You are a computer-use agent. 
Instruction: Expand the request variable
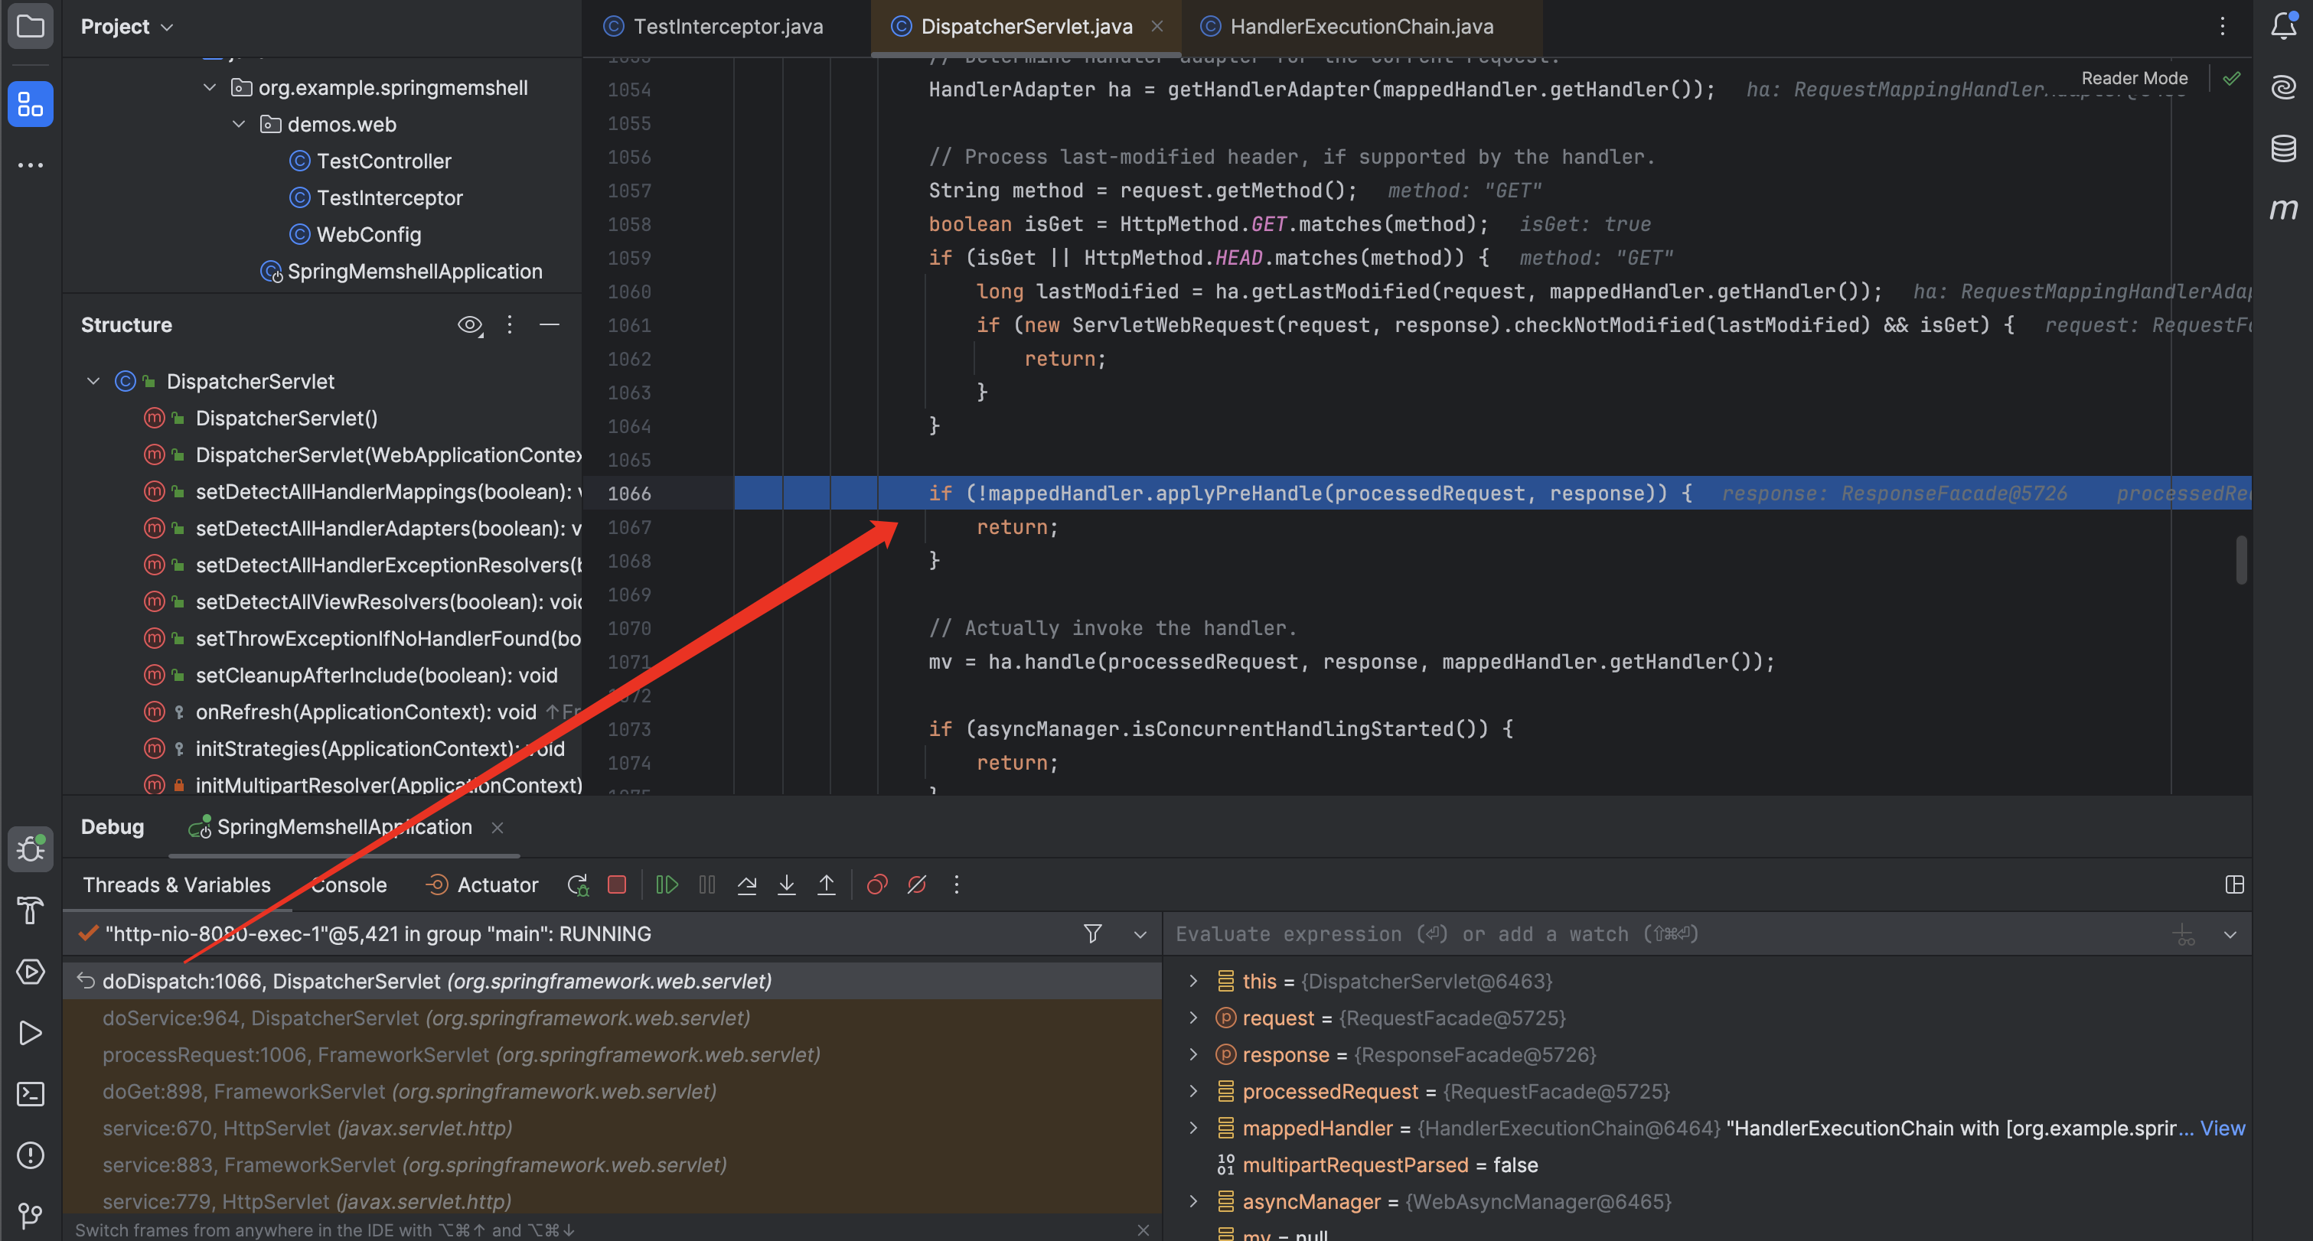coord(1193,1018)
